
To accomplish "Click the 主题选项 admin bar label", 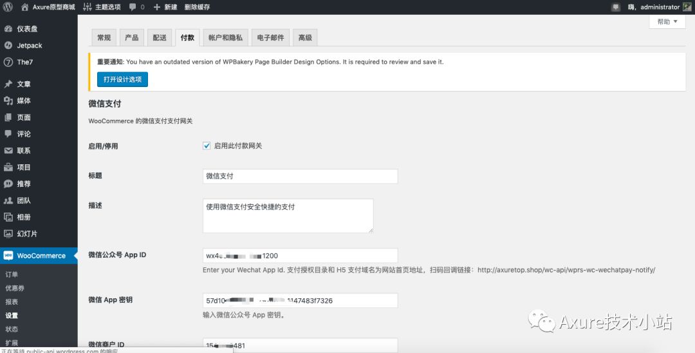I will tap(107, 7).
